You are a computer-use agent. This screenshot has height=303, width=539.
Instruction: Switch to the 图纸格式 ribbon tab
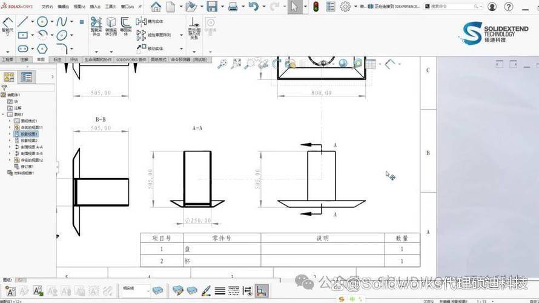pyautogui.click(x=159, y=59)
